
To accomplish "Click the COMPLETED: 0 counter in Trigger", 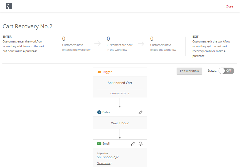I will pyautogui.click(x=120, y=94).
